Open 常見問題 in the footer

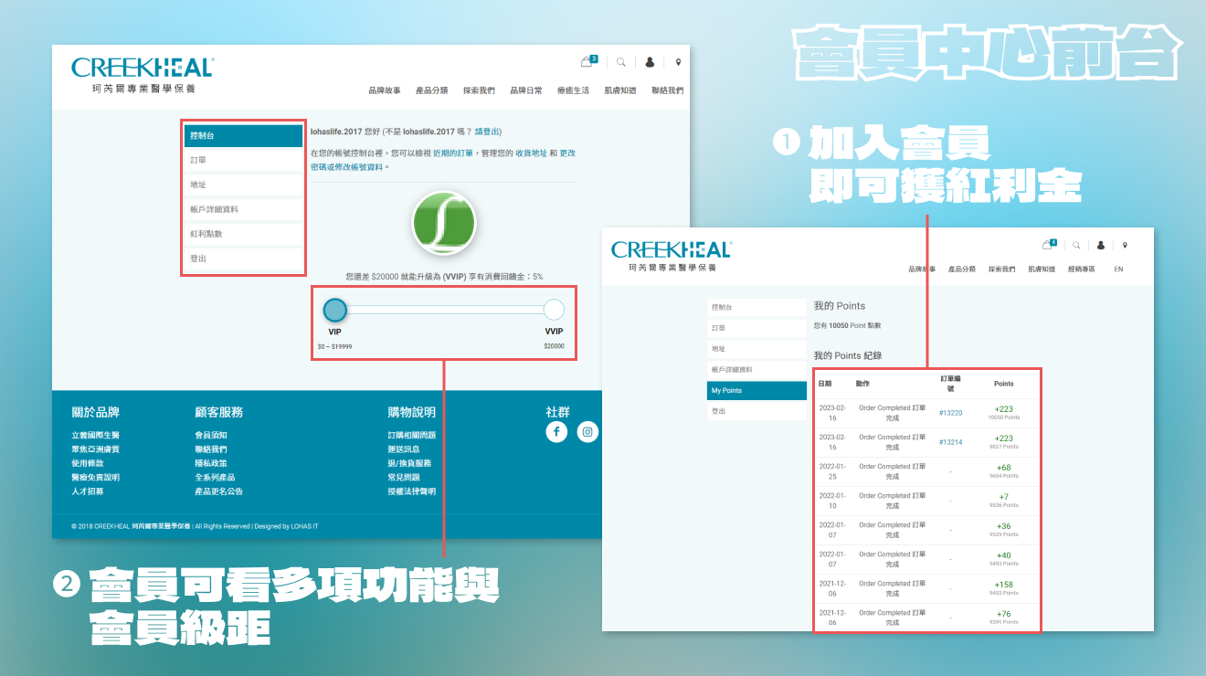[404, 478]
